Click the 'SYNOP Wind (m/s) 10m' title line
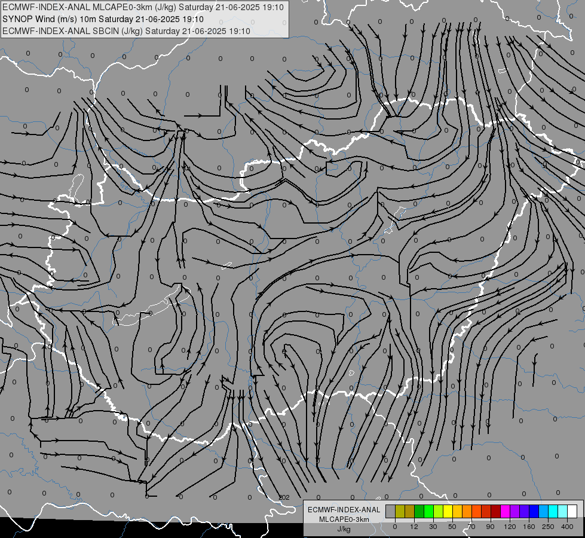The height and width of the screenshot is (538, 585). [103, 19]
